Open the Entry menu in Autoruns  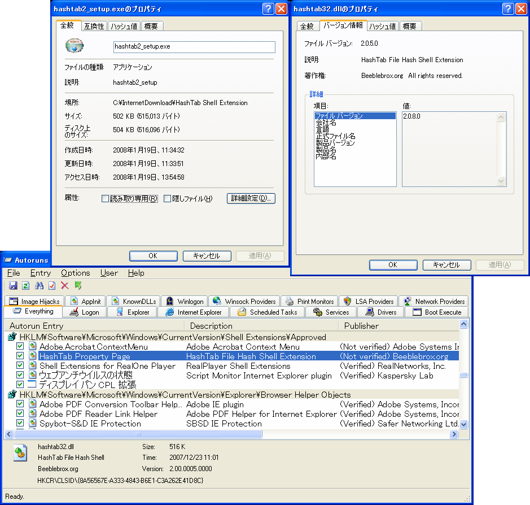point(41,273)
